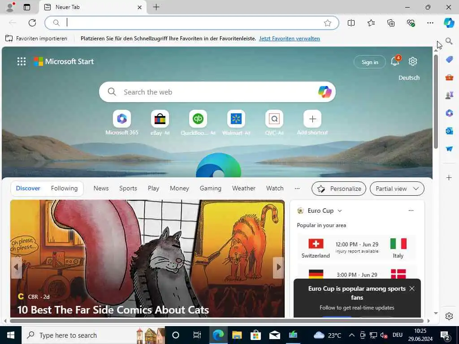Click the Sign in button

point(370,62)
